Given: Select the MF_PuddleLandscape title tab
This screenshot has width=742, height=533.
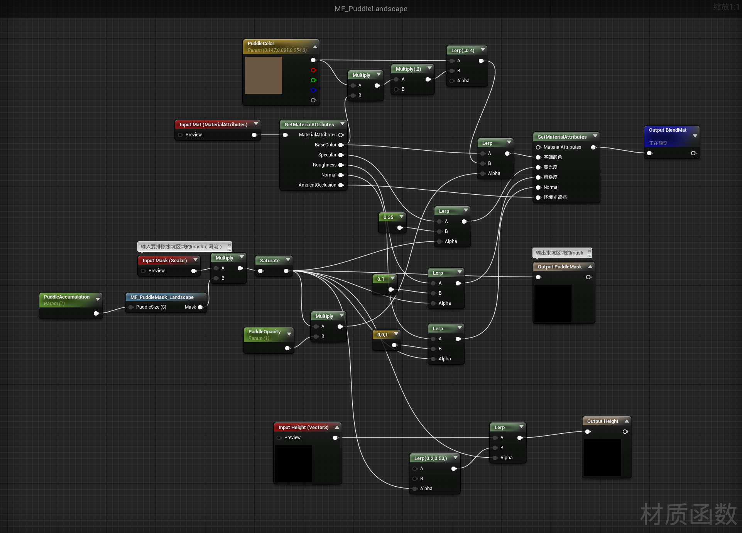Looking at the screenshot, I should (371, 8).
